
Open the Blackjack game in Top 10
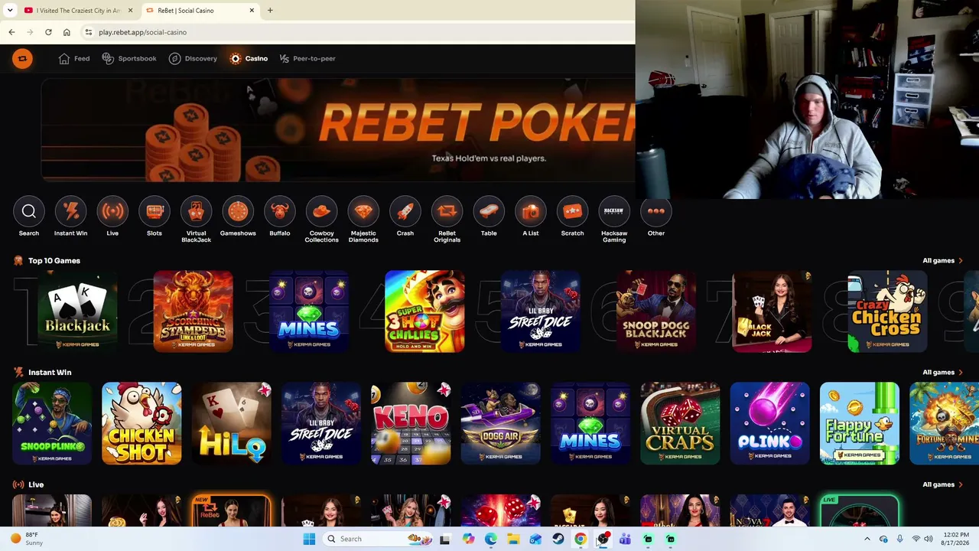point(77,311)
